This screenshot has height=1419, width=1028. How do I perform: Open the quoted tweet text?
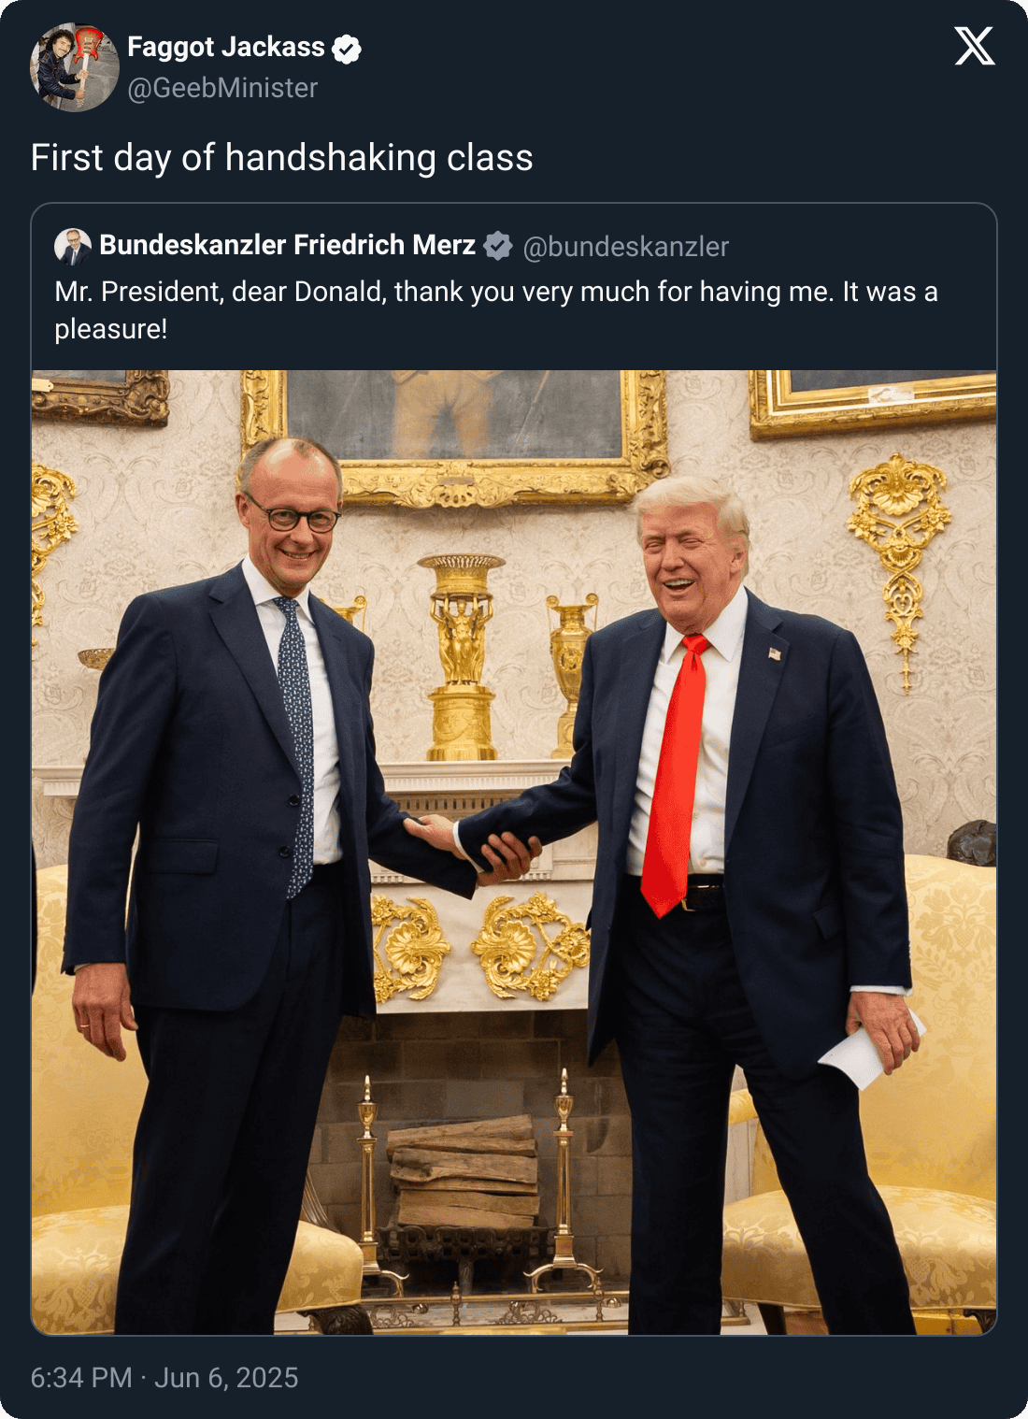tap(496, 310)
